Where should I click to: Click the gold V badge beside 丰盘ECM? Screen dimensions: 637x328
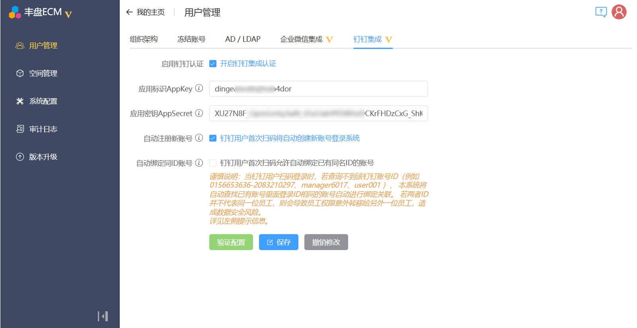click(x=68, y=15)
